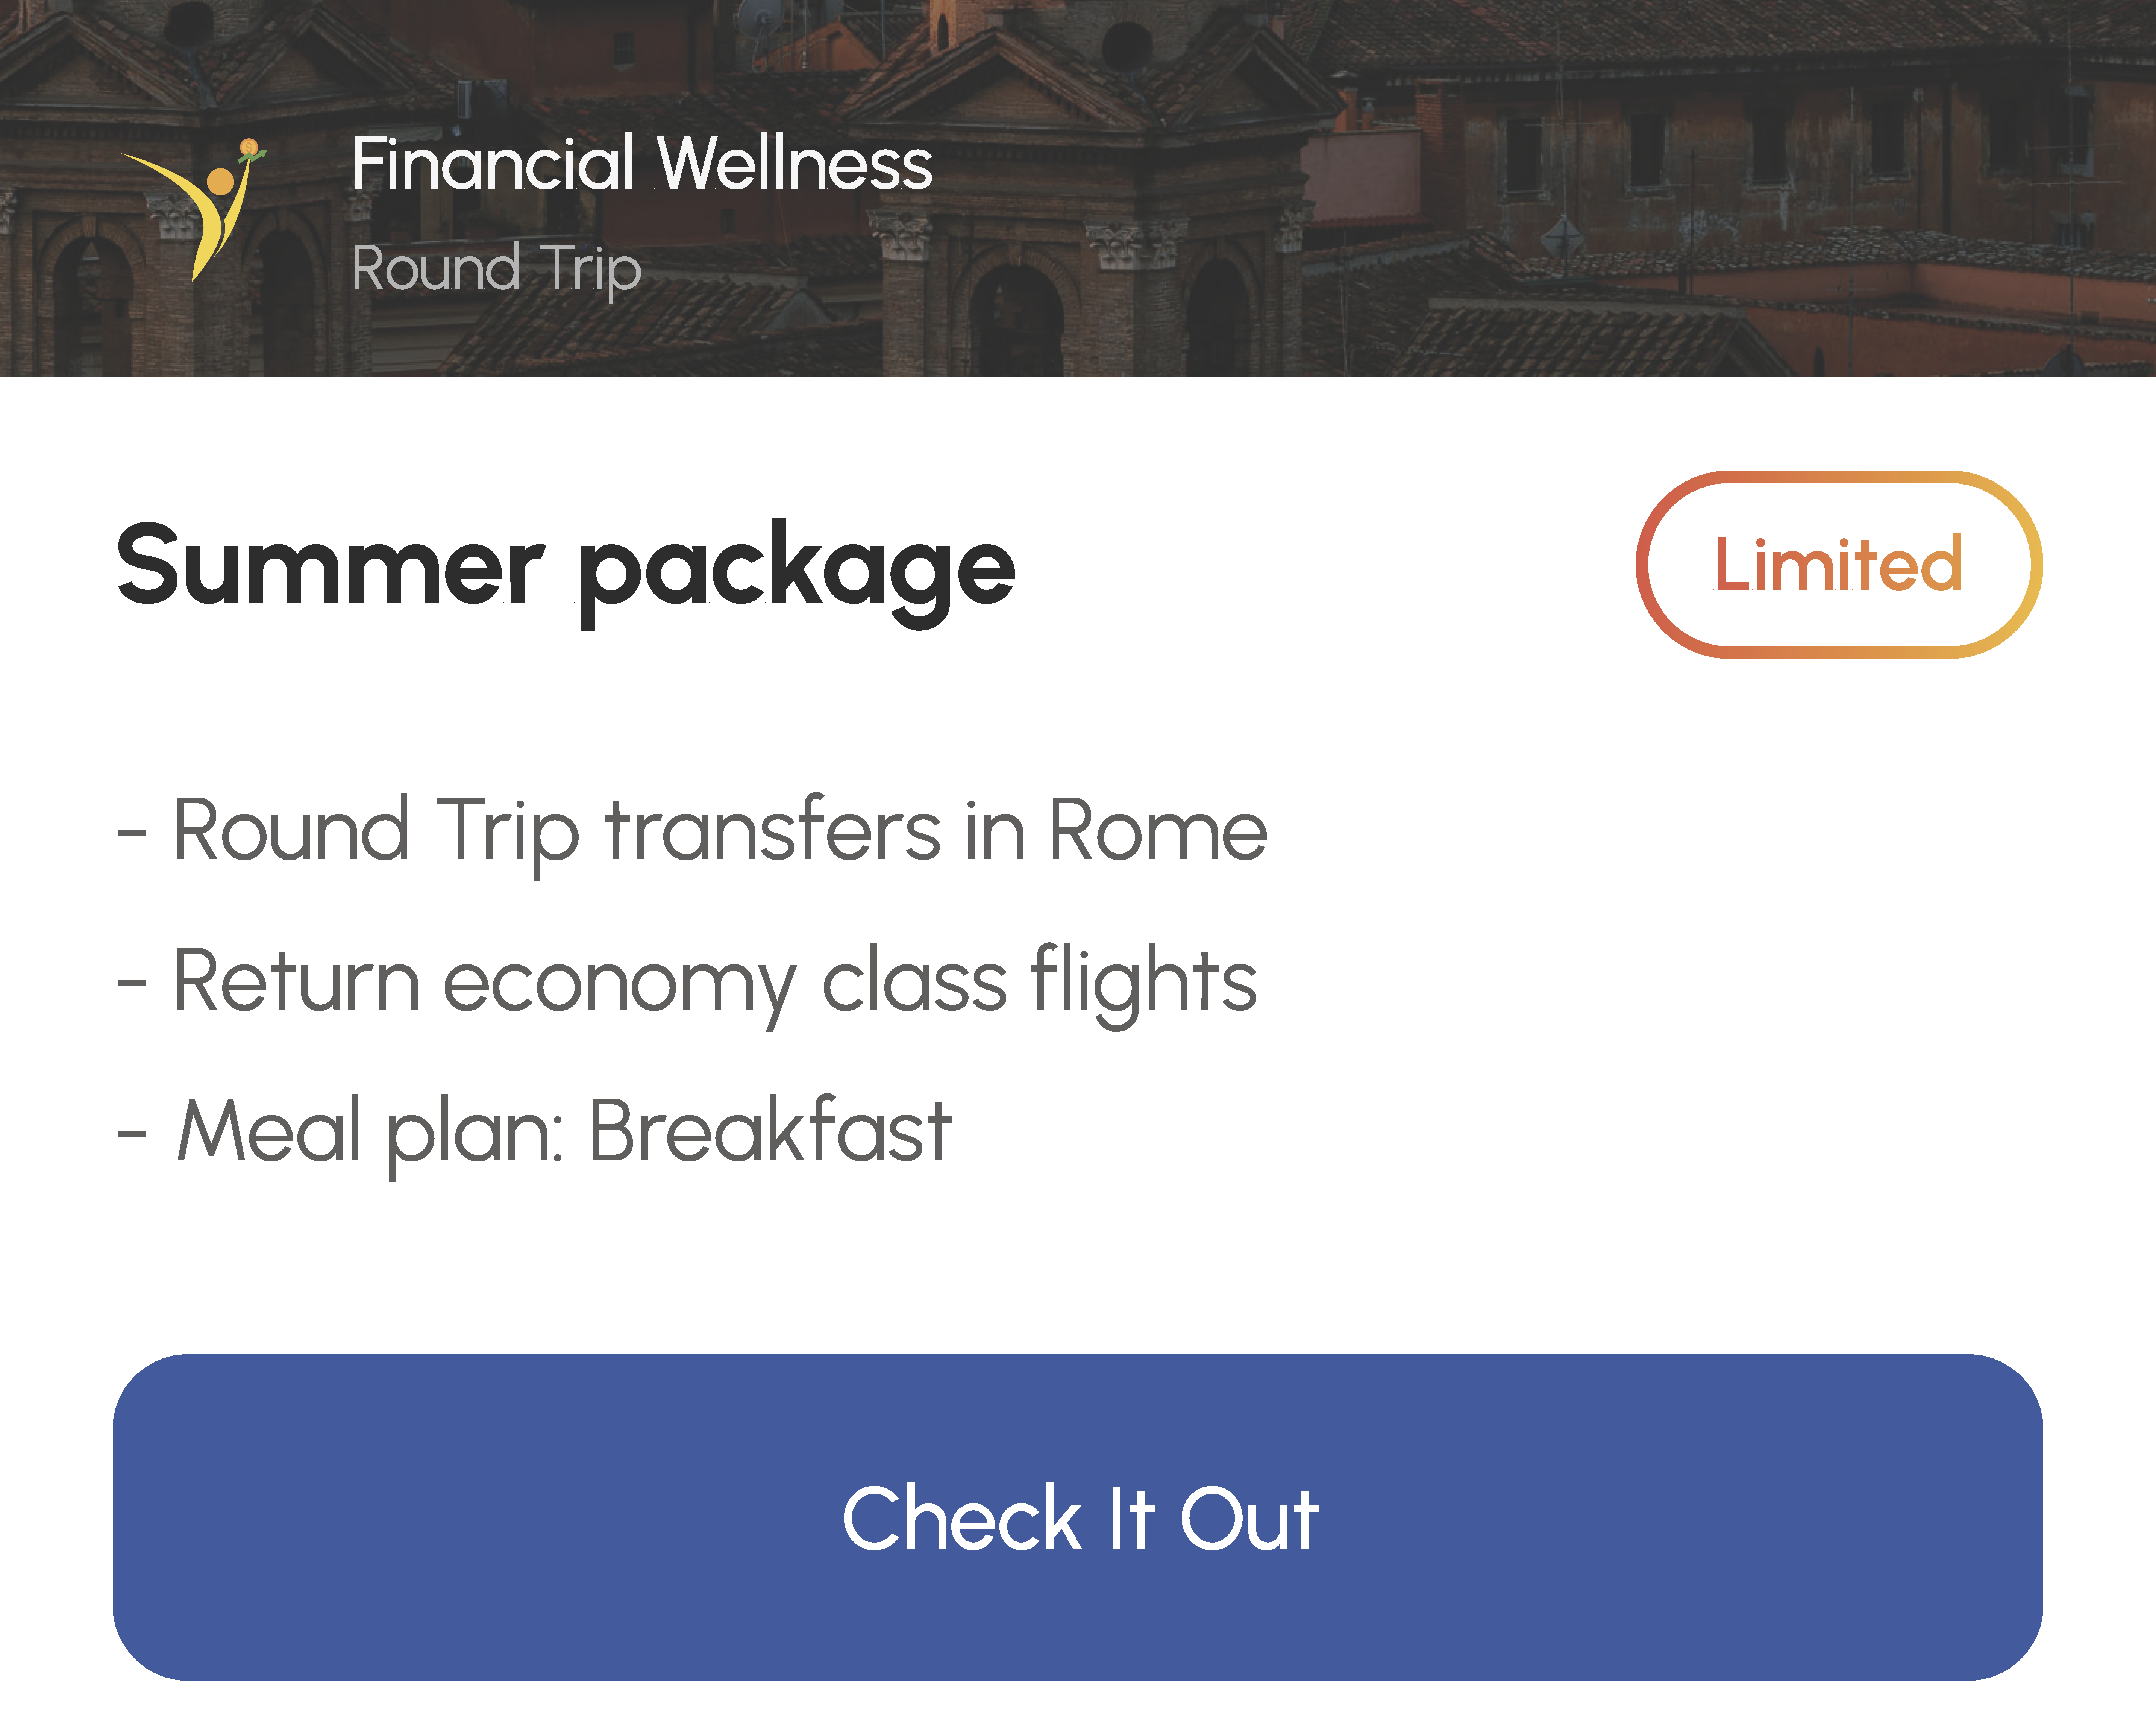2156x1720 pixels.
Task: Click the yellow Financial Wellness logo icon
Action: (194, 210)
